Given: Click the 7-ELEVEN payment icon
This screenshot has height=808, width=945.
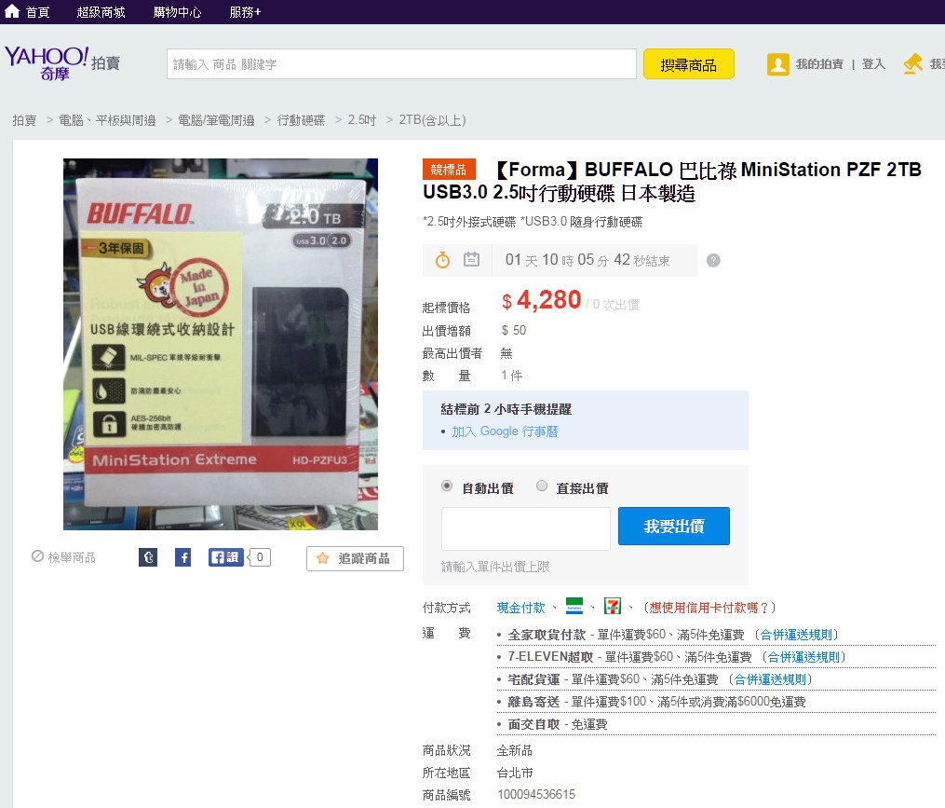Looking at the screenshot, I should [x=613, y=606].
